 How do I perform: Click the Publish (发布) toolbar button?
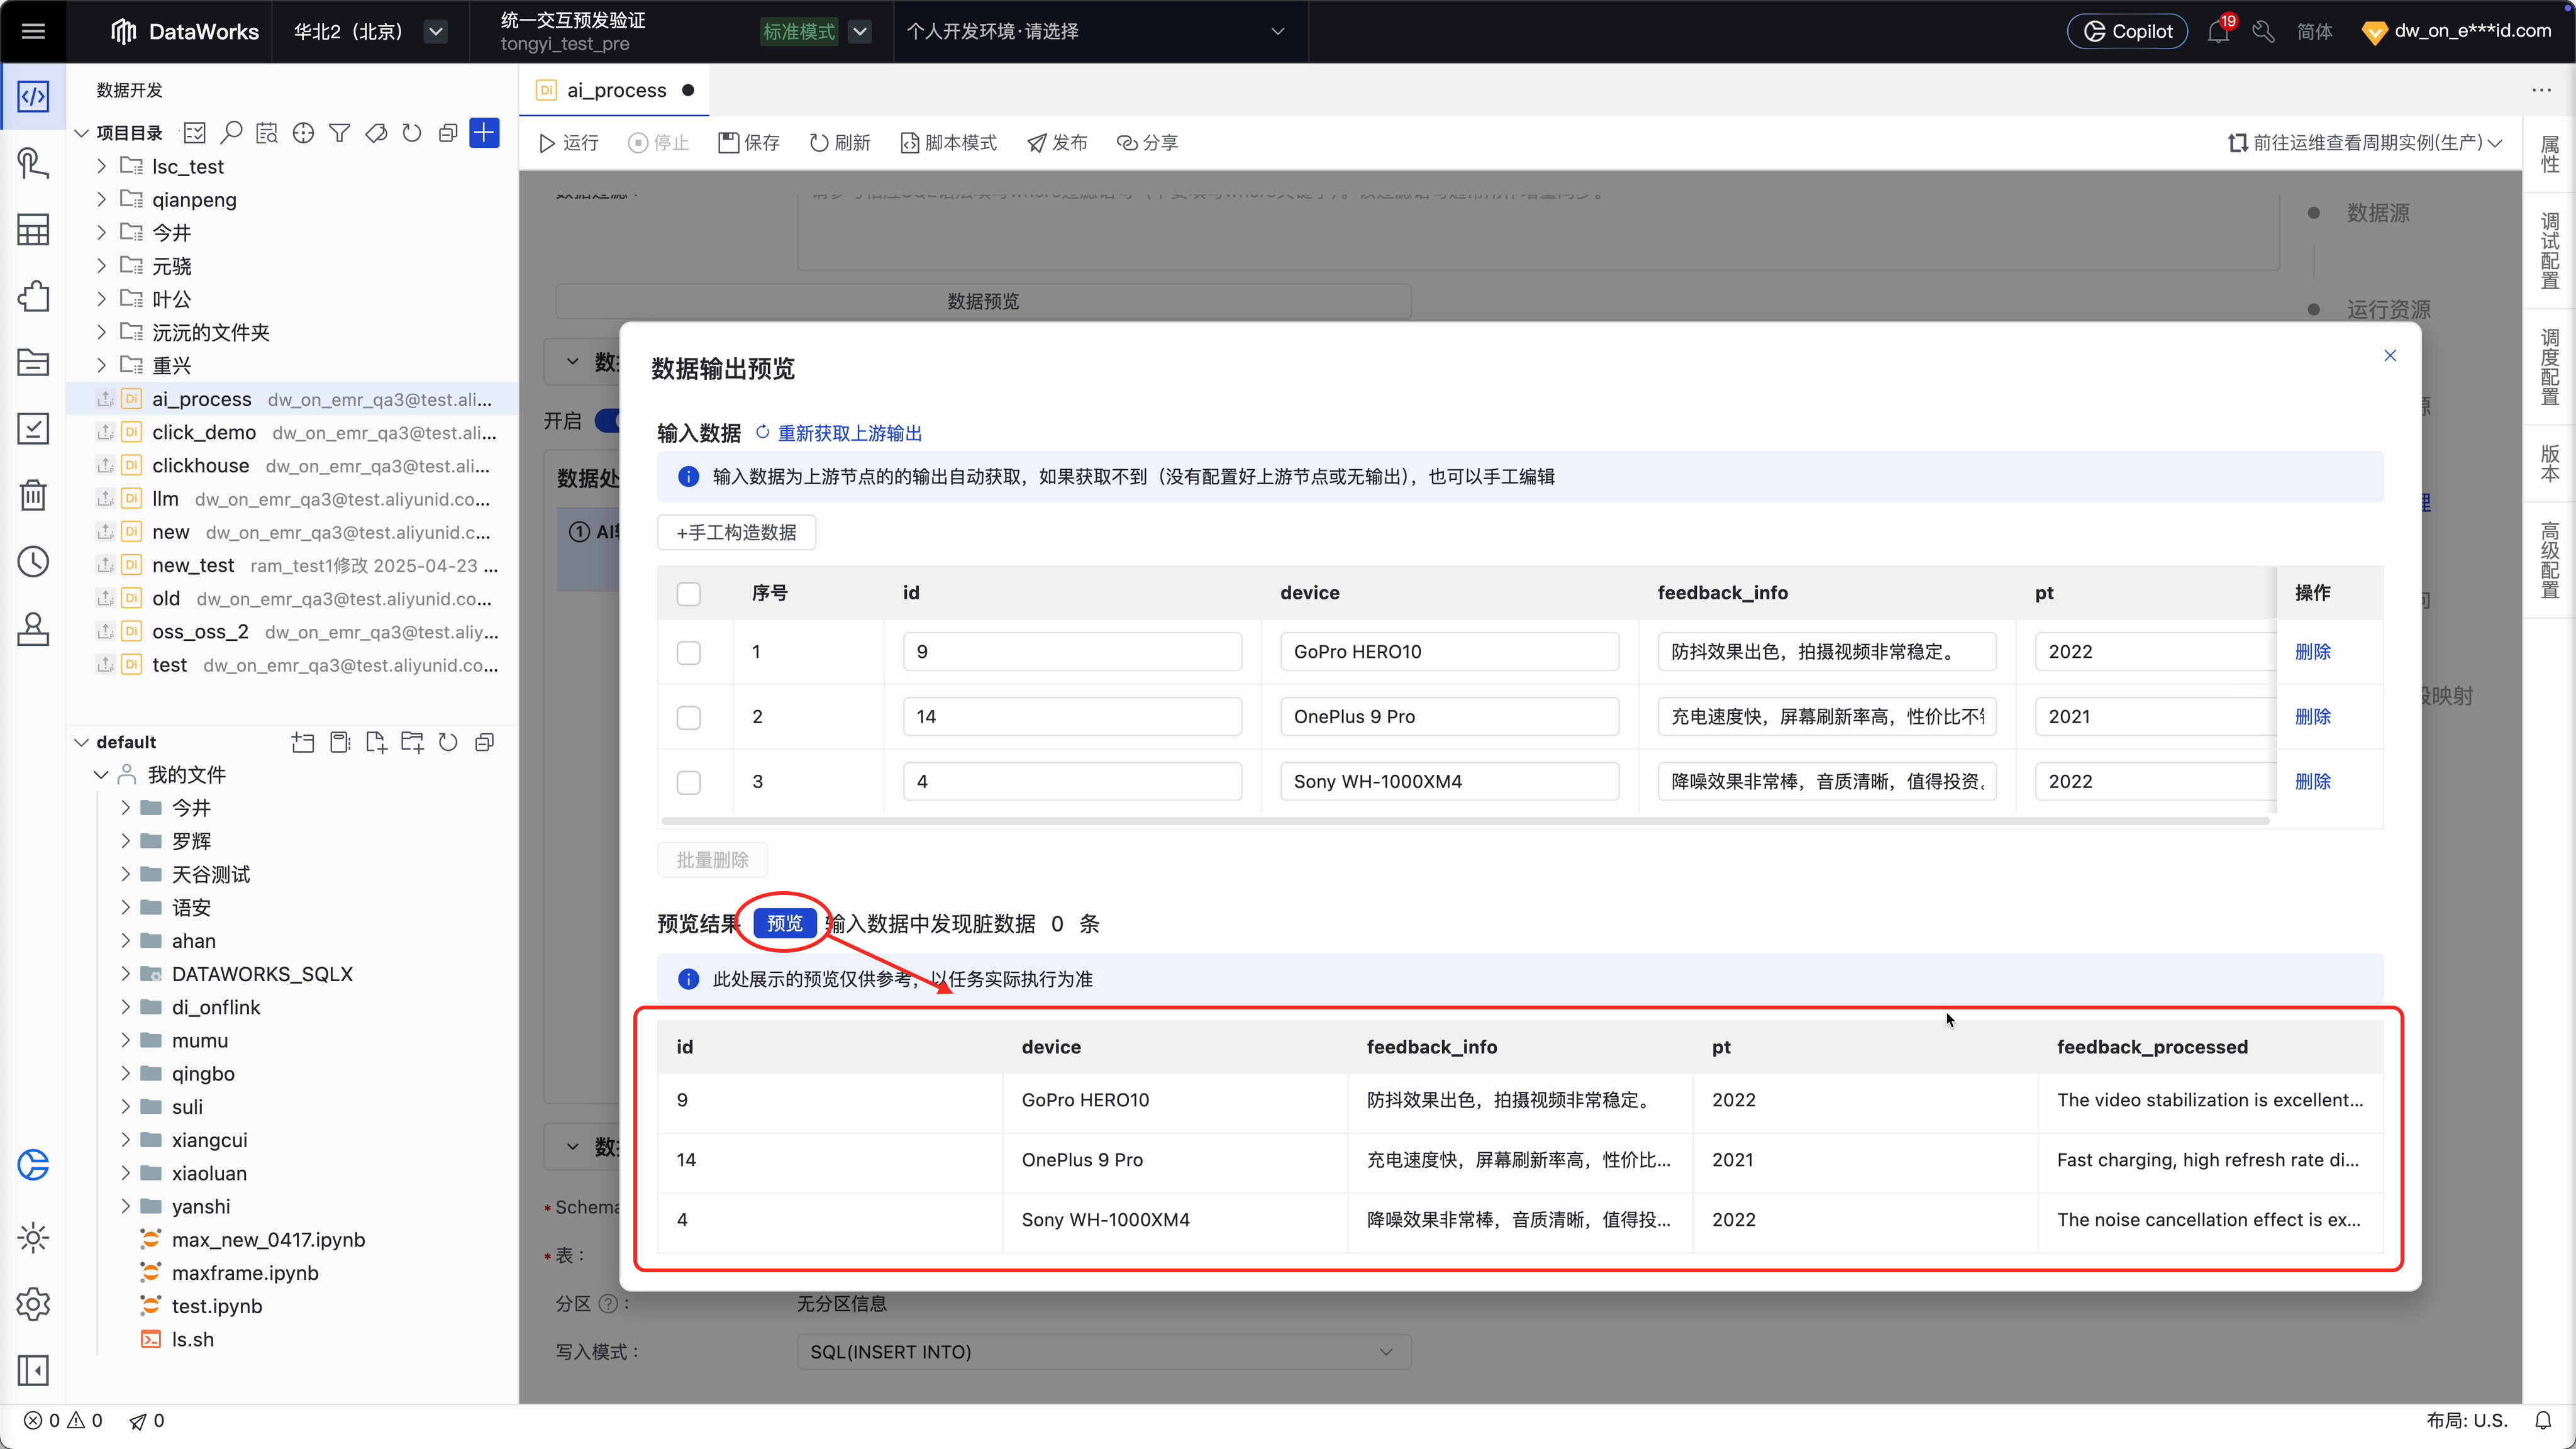[x=1057, y=143]
